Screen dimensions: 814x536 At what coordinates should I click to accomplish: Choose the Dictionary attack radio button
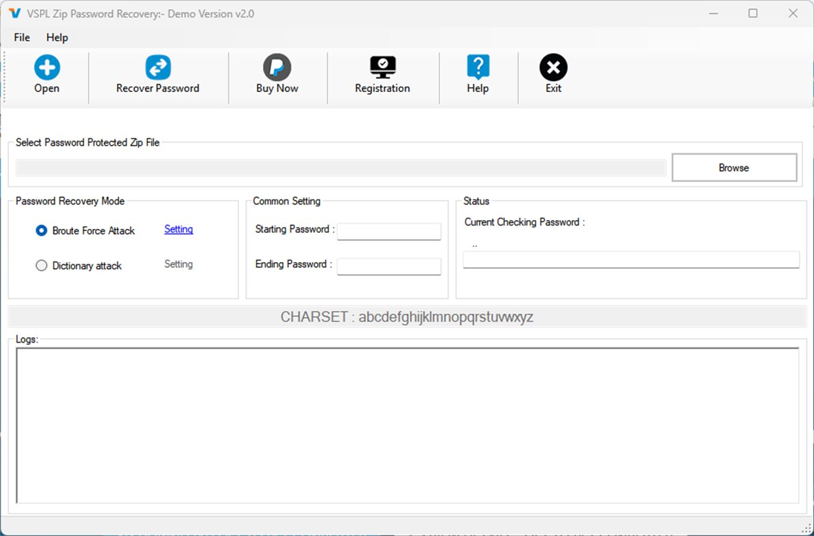pos(42,266)
